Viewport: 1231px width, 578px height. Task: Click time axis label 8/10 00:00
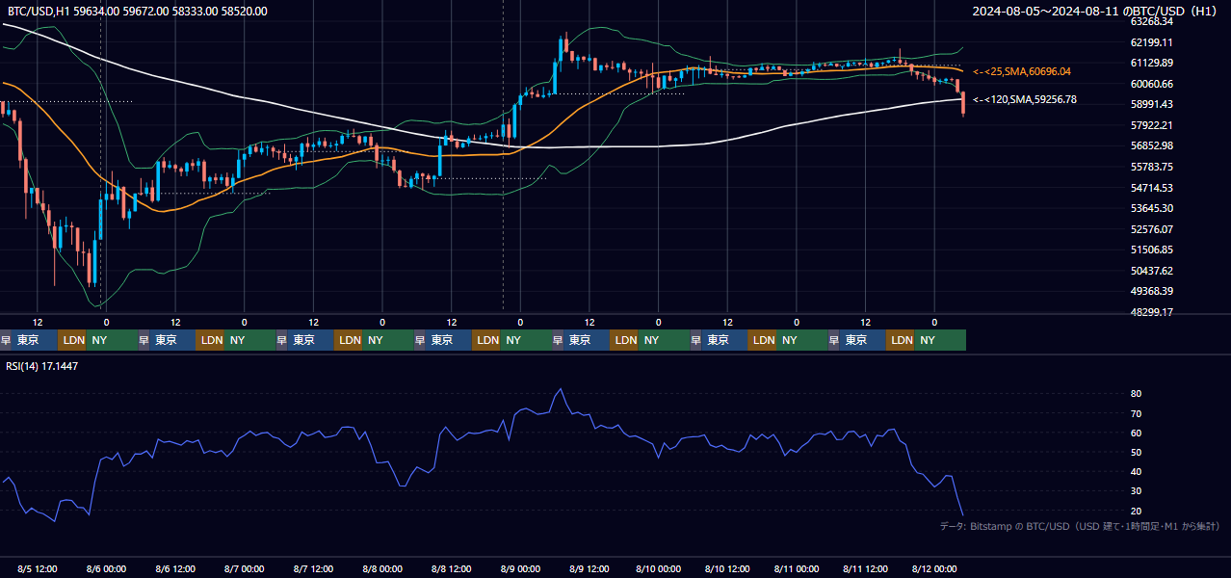(x=658, y=568)
